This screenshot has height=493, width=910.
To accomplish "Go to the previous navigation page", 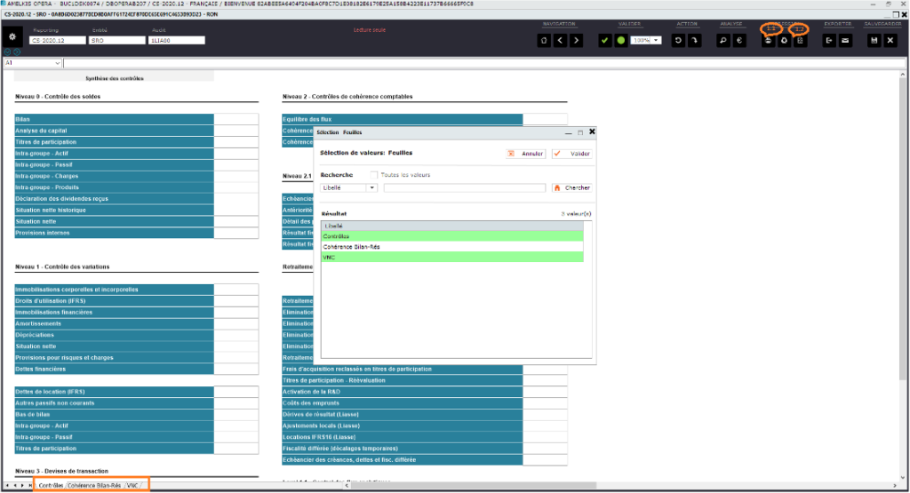I will pos(560,41).
